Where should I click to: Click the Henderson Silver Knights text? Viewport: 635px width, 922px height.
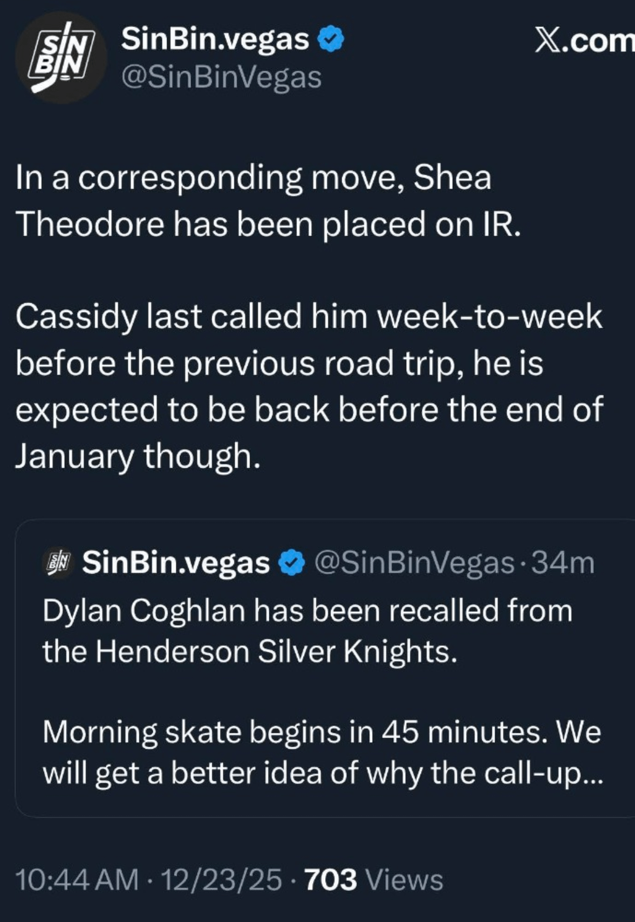276,652
